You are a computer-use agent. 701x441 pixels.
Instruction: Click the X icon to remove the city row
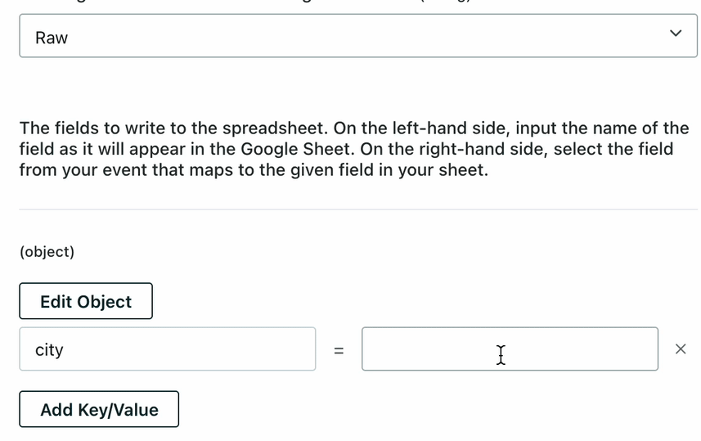tap(681, 349)
